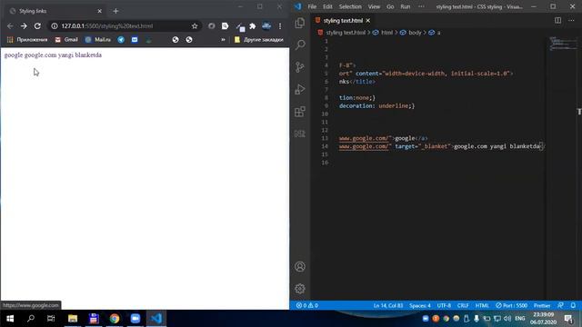Click ENG language indicator

[520, 319]
